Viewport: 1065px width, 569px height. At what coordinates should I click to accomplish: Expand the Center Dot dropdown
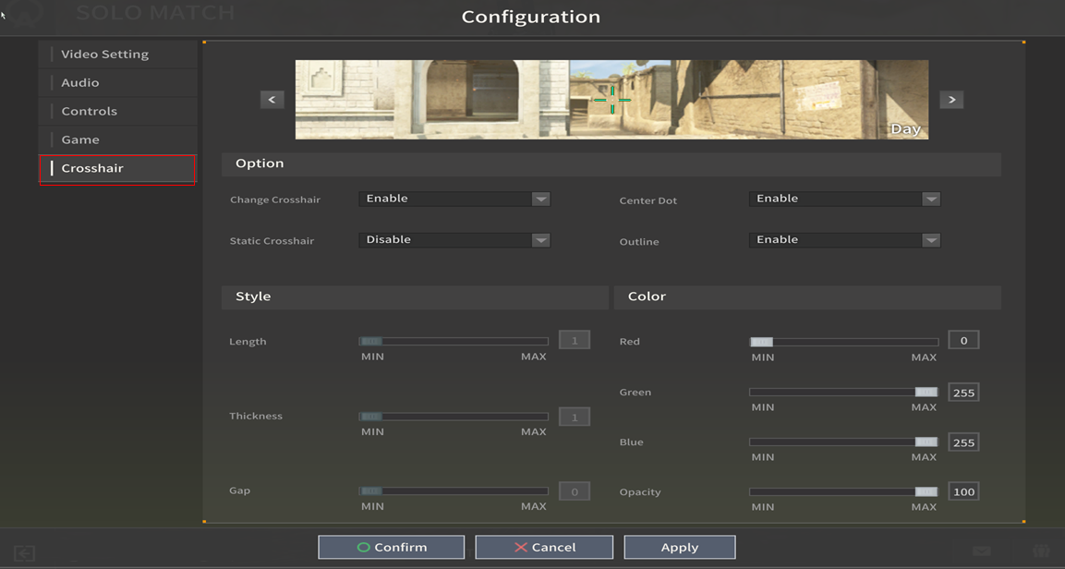click(844, 199)
